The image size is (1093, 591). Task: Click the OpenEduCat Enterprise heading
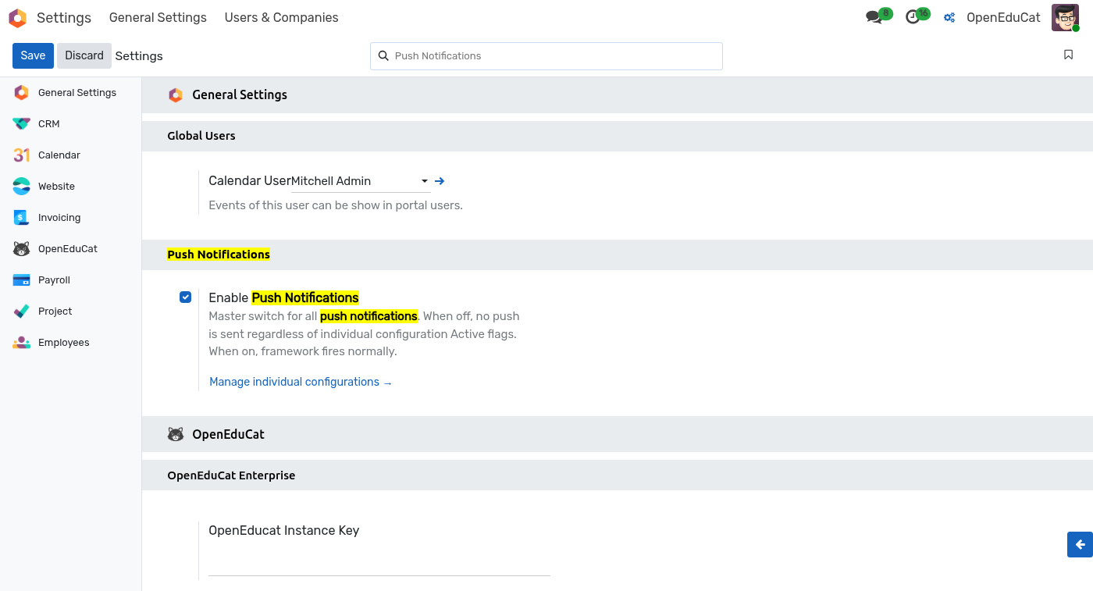pyautogui.click(x=231, y=475)
